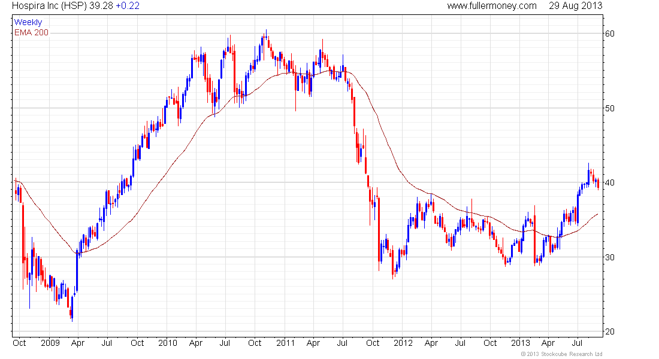
Task: Select the 2010 year label on time axis
Action: click(167, 343)
